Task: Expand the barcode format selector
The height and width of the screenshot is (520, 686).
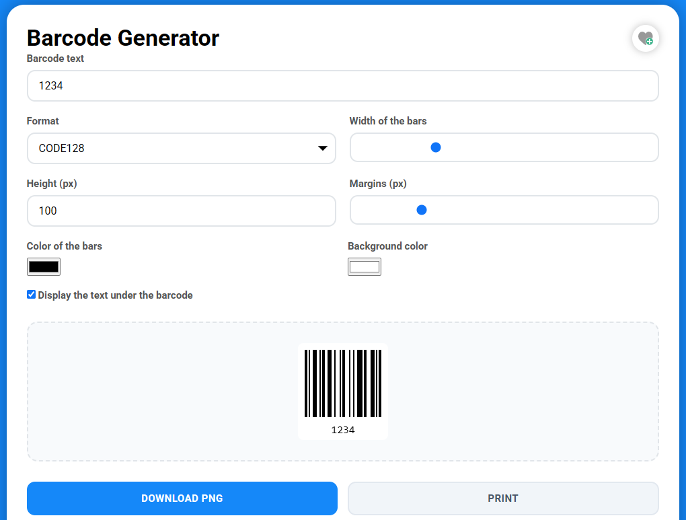Action: [322, 148]
